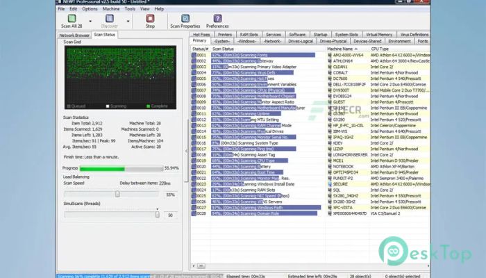Switch to the Hot Fixes tab
486x278 pixels.
[201, 35]
